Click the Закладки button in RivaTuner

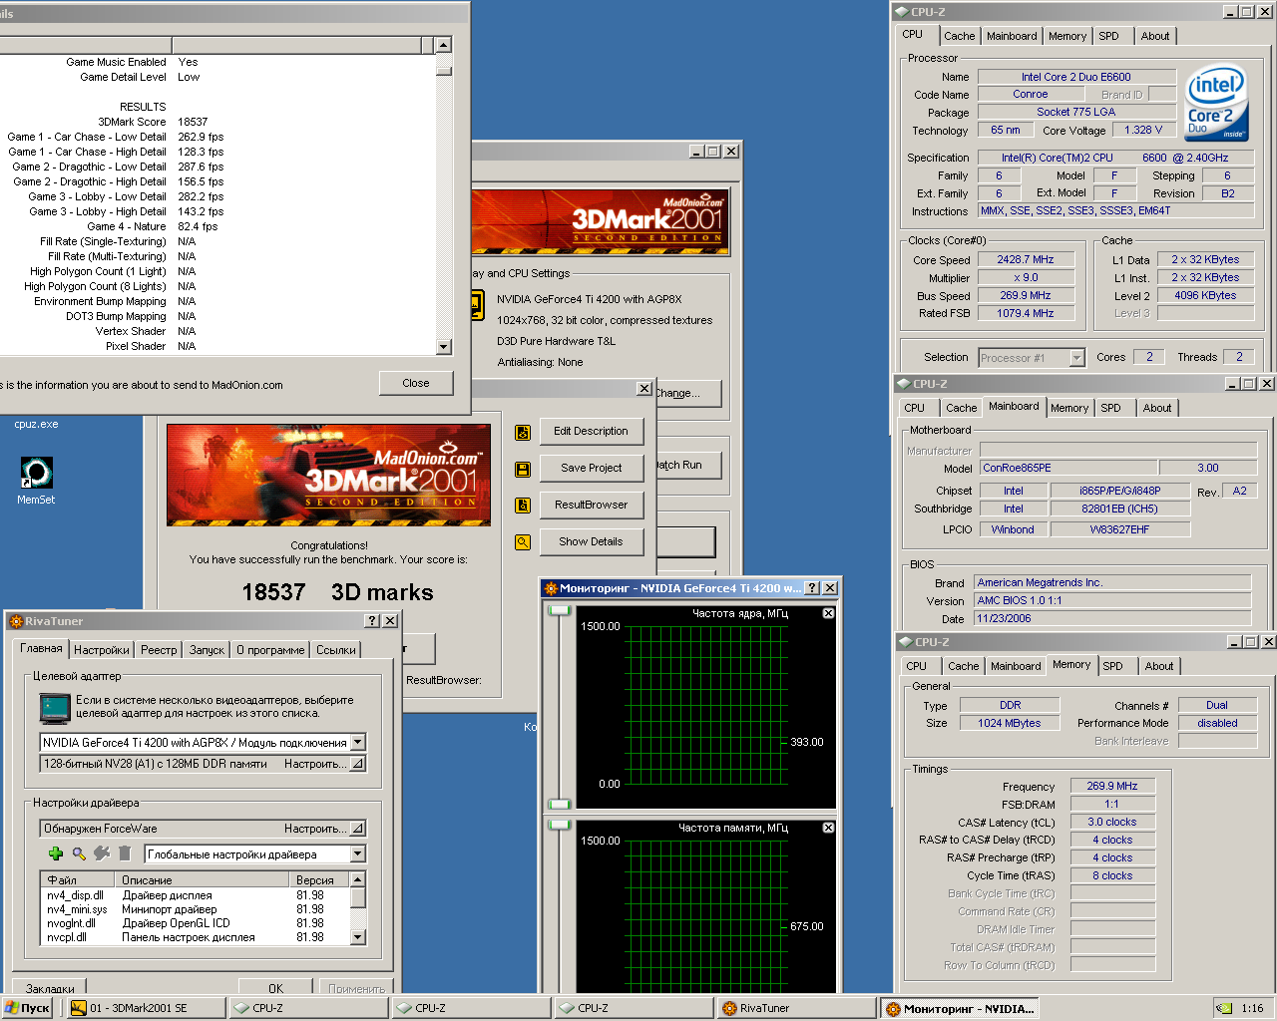50,988
